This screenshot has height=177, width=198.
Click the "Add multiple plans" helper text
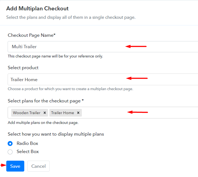(x=43, y=123)
